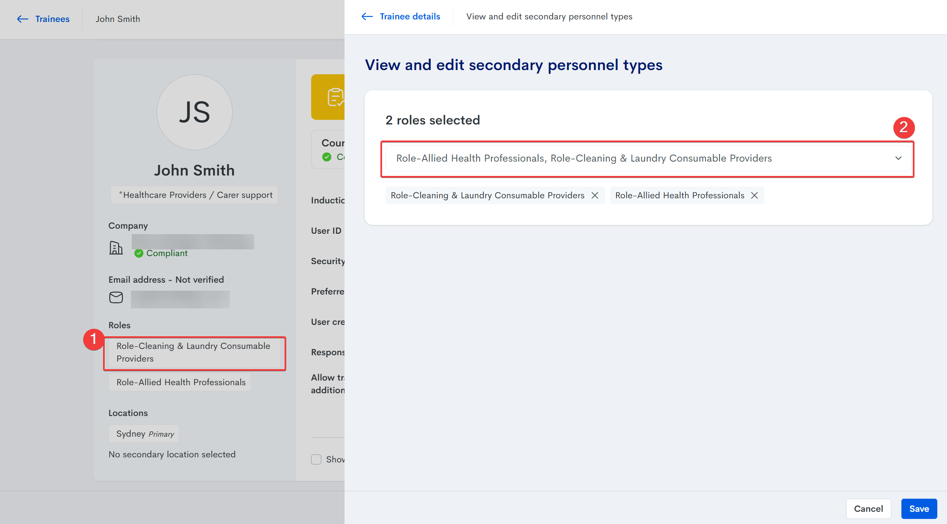Remove Role-Allied Health Professionals chip
Viewport: 947px width, 524px height.
coord(754,195)
